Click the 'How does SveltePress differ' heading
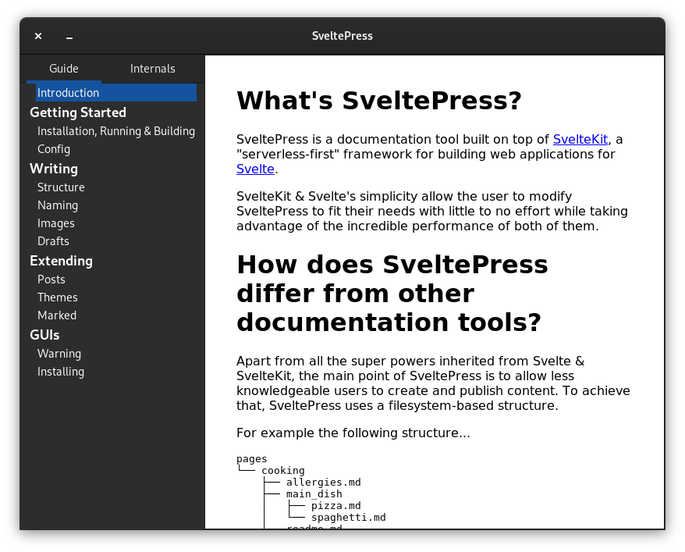Screen dimensions: 685x552 pyautogui.click(x=392, y=294)
